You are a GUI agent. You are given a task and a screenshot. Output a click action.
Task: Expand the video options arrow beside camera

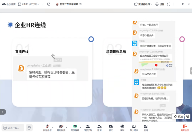click(67, 128)
